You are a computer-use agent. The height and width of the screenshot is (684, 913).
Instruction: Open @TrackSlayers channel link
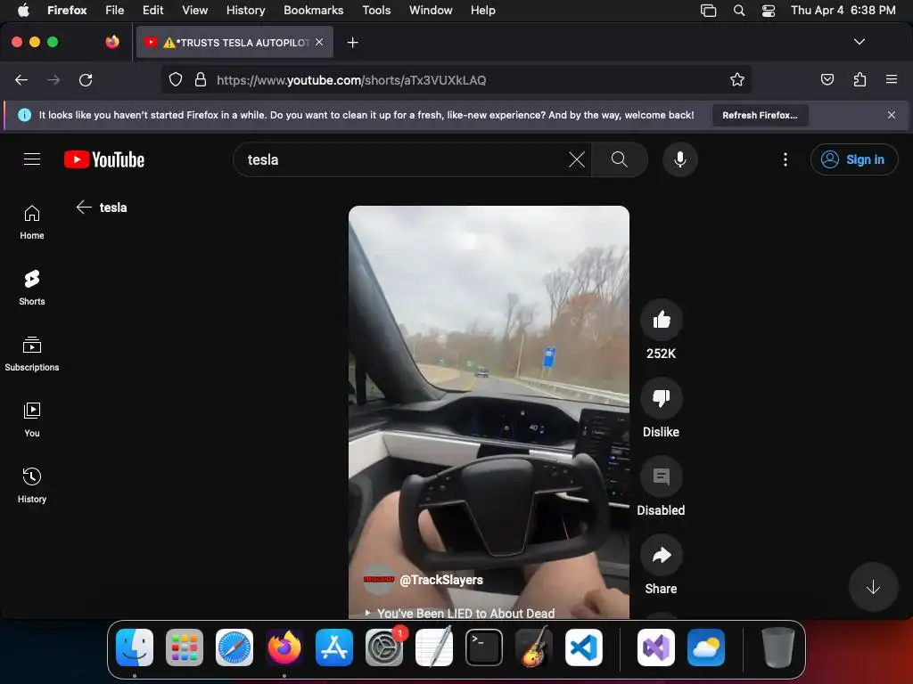click(x=441, y=580)
